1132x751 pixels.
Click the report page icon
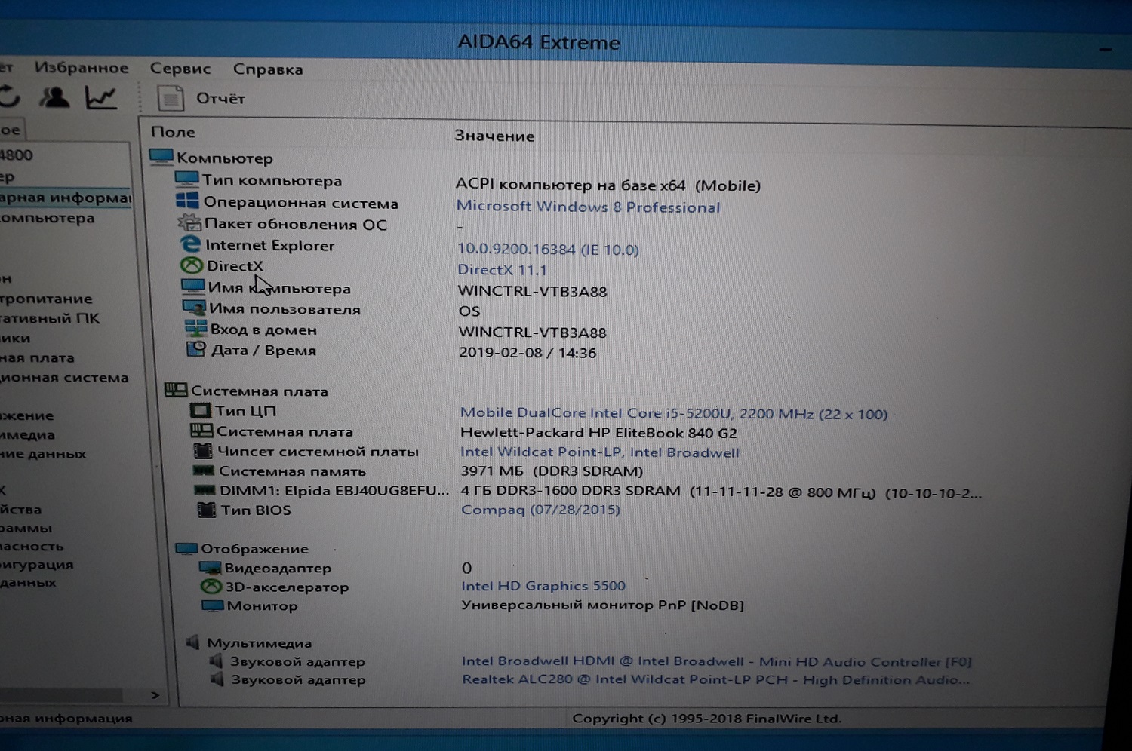[x=171, y=98]
